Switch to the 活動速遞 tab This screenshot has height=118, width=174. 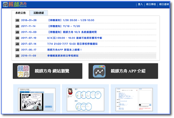click(39, 13)
